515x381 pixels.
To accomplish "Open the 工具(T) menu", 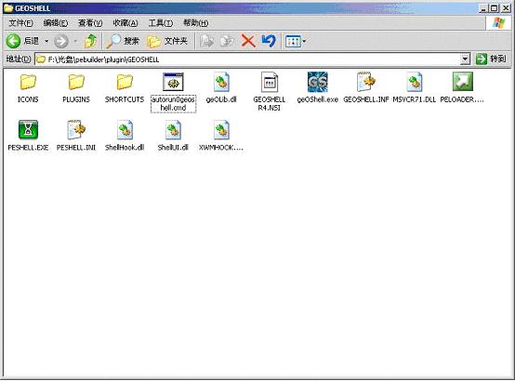I will tap(160, 23).
